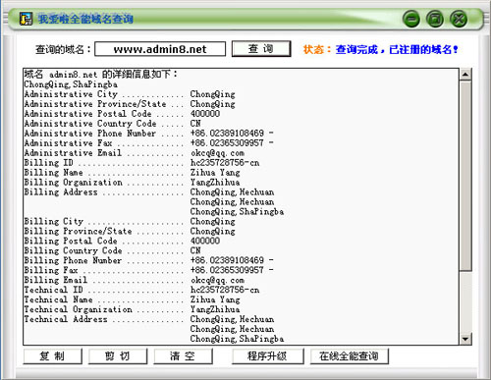
Task: Click the app icon in the title bar
Action: [x=26, y=19]
